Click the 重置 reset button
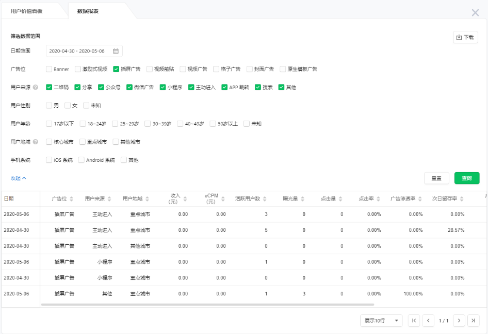The image size is (488, 334). [436, 177]
